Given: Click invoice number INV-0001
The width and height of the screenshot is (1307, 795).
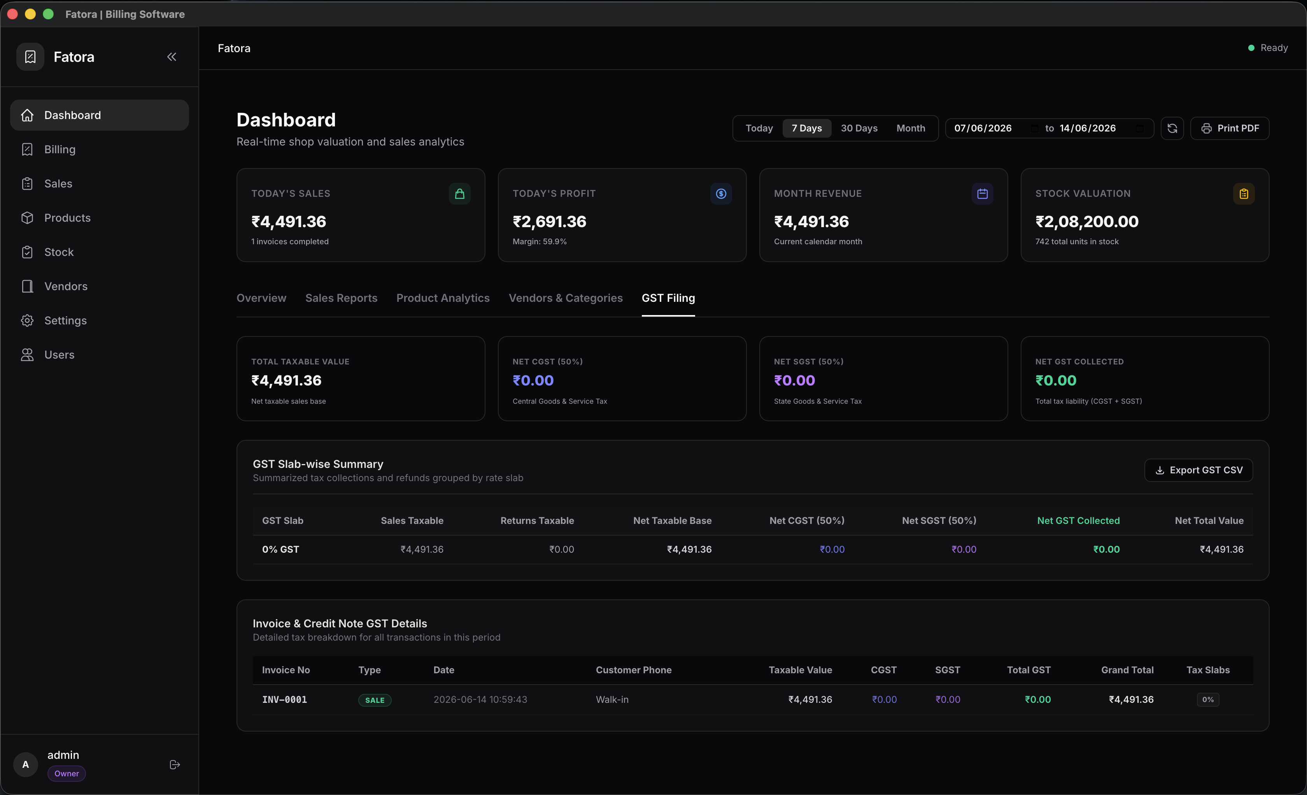Looking at the screenshot, I should tap(284, 700).
